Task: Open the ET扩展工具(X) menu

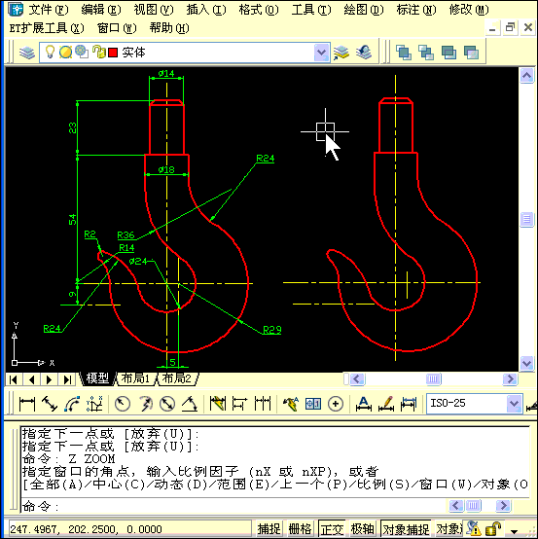Action: tap(47, 28)
